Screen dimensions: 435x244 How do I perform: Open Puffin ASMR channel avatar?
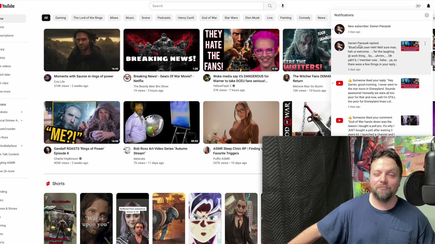tap(207, 150)
